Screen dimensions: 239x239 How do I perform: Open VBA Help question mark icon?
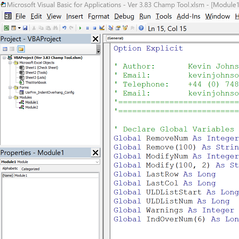pos(141,28)
